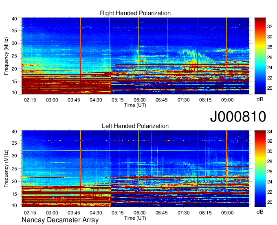Screen dimensions: 277x225
Task: Click 35 MHz tick on Right Handed frequency axis
Action: pyautogui.click(x=15, y=31)
